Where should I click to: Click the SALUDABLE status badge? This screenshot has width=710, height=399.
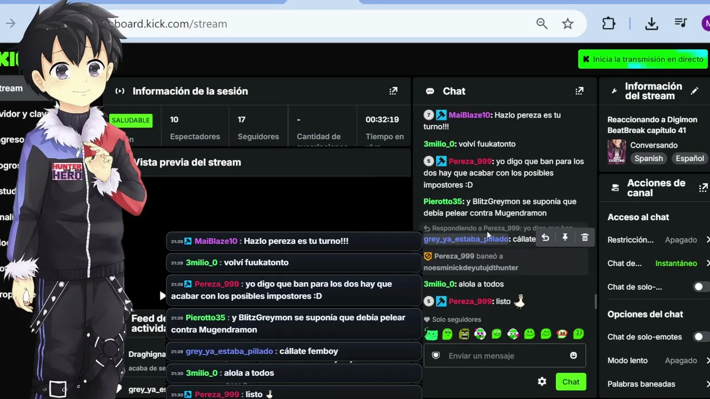tap(131, 120)
